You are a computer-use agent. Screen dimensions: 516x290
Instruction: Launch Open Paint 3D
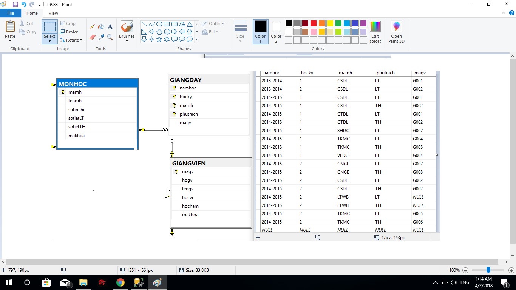tap(396, 32)
